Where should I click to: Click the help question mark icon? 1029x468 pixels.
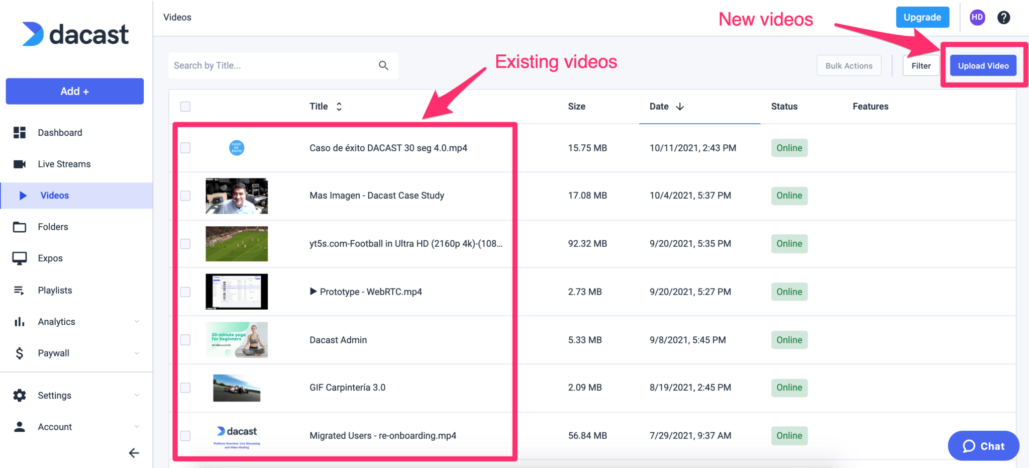coord(1003,17)
